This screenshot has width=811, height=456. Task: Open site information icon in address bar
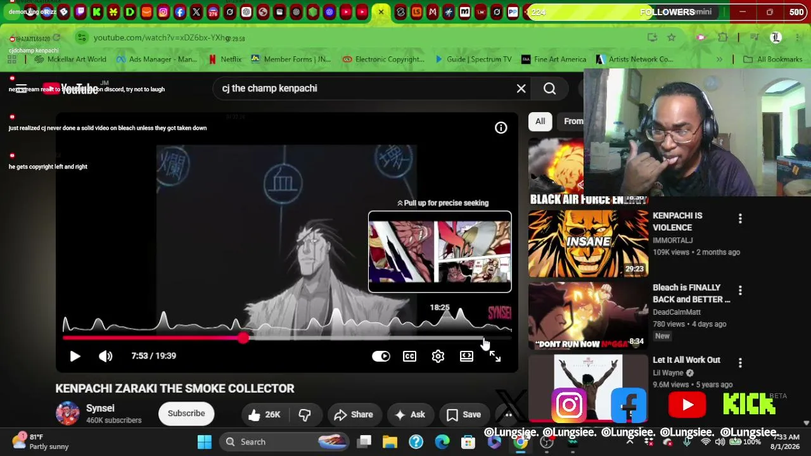pyautogui.click(x=81, y=38)
